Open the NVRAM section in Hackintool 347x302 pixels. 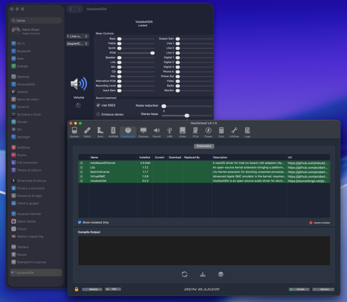113,132
